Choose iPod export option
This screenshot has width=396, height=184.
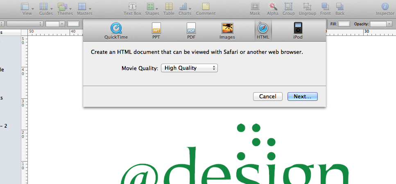pos(298,31)
